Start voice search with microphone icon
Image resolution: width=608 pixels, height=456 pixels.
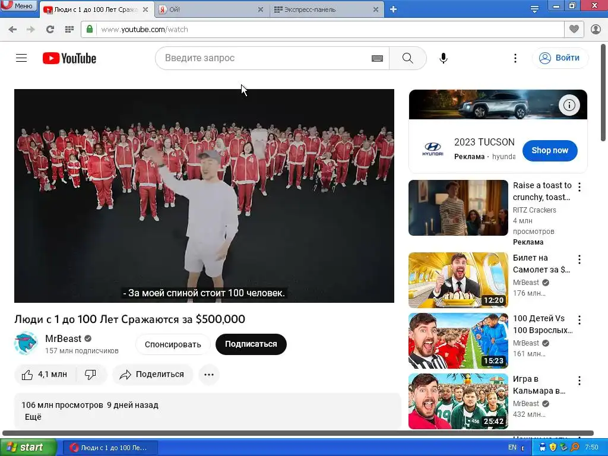pos(444,58)
